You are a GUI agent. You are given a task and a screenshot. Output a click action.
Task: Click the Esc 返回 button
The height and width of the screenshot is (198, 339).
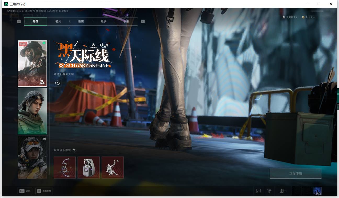(25, 191)
